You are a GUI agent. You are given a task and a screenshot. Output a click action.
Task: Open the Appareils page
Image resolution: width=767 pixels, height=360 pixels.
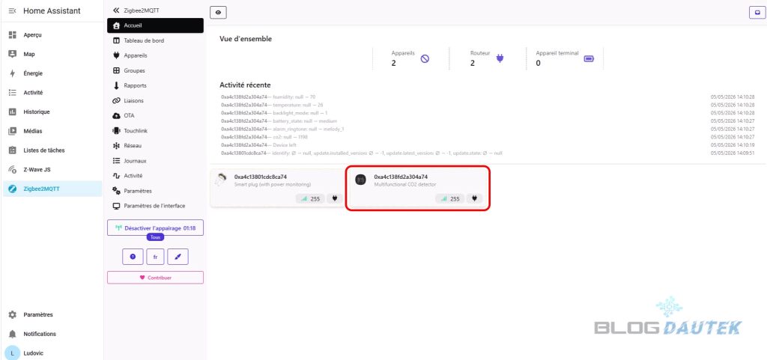coord(155,55)
